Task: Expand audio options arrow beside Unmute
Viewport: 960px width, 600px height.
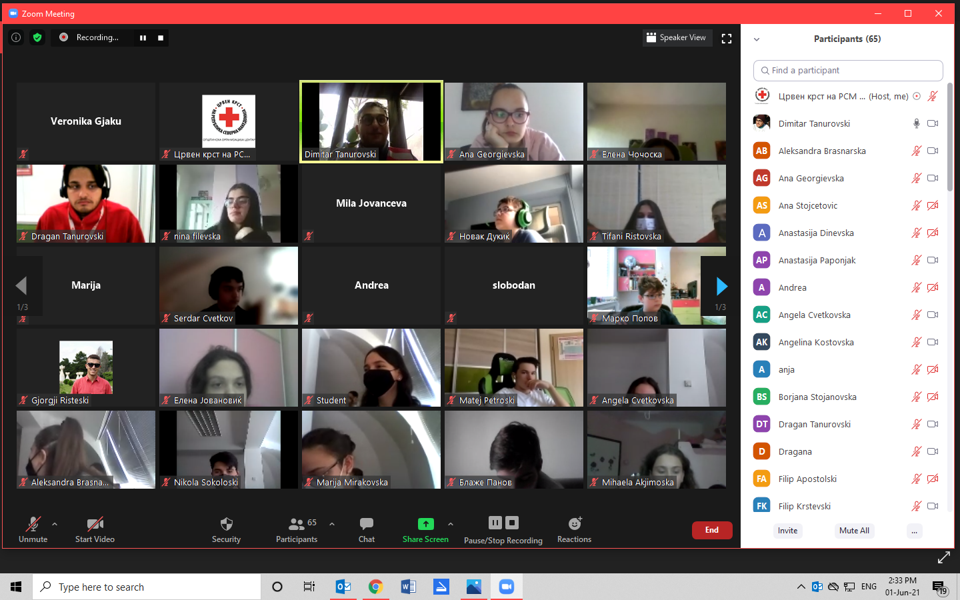Action: point(55,524)
